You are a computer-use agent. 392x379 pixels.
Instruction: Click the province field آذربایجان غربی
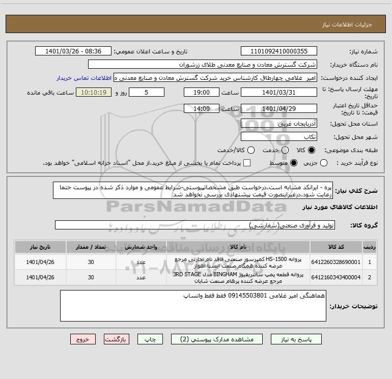[279, 123]
